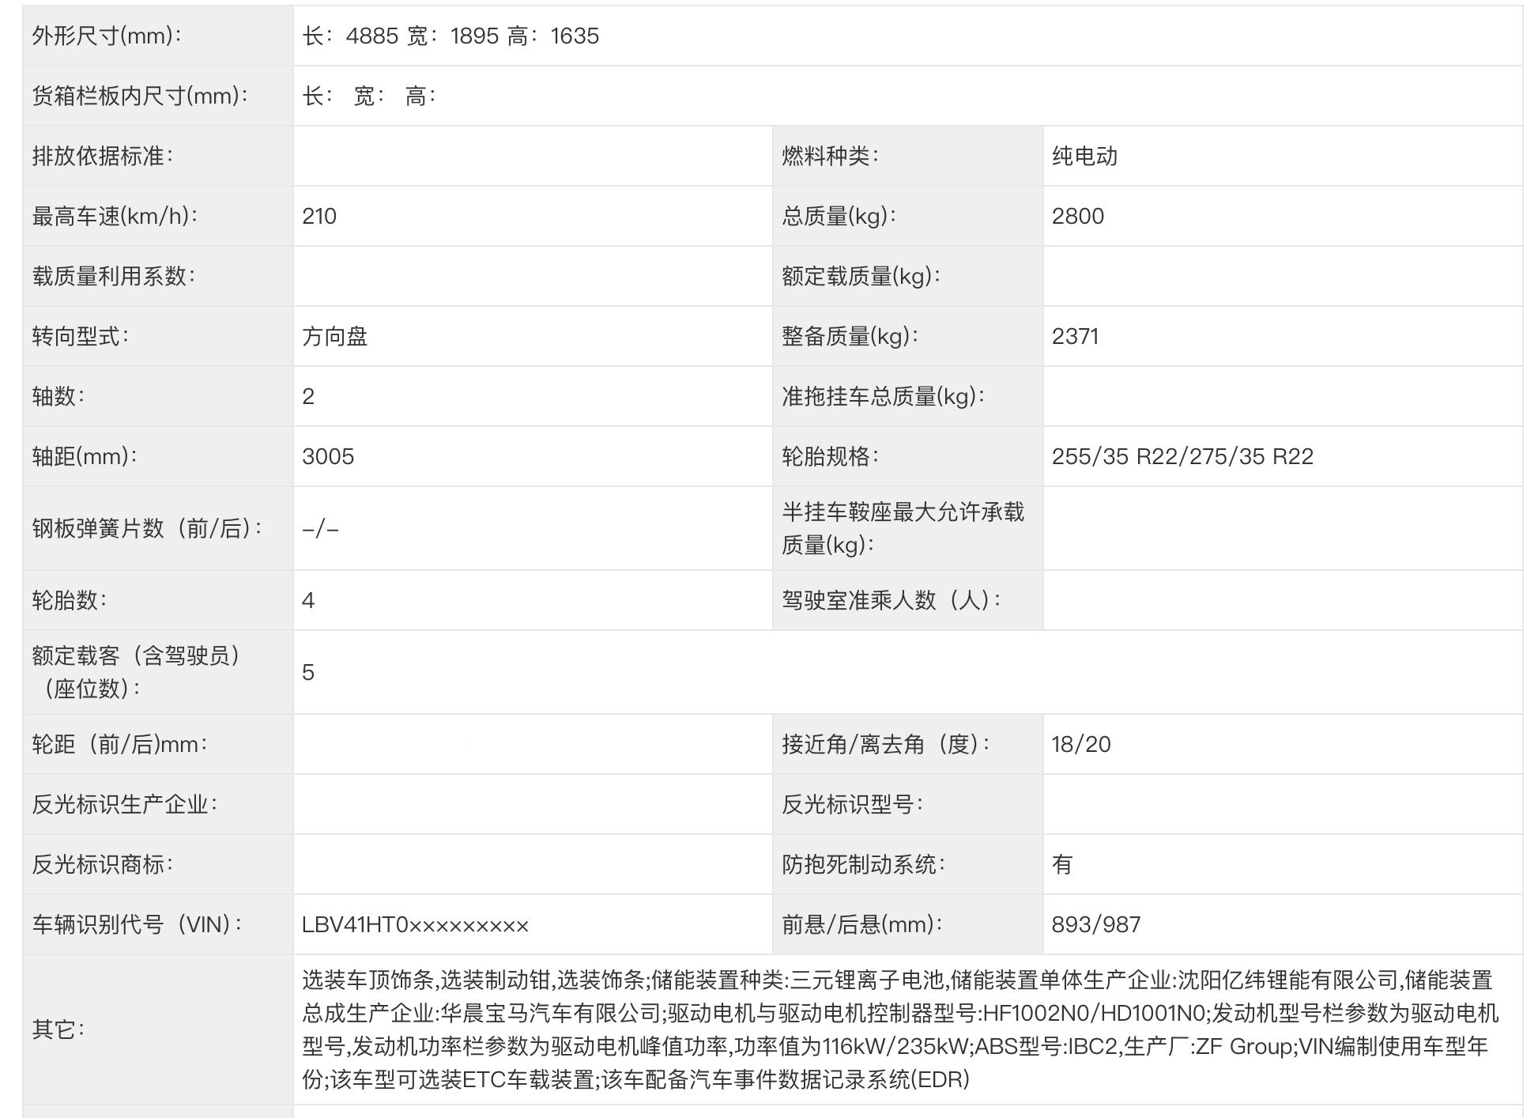Click the 排放依据标准 label cell
Image resolution: width=1538 pixels, height=1118 pixels.
pyautogui.click(x=103, y=157)
